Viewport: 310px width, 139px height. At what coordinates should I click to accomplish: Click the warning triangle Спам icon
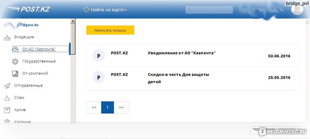pyautogui.click(x=7, y=98)
